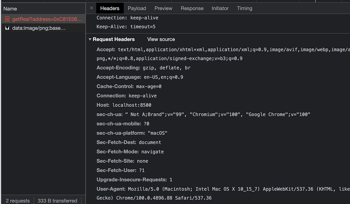This screenshot has height=204, width=350.
Task: Select the data:image/png request row
Action: pos(39,28)
